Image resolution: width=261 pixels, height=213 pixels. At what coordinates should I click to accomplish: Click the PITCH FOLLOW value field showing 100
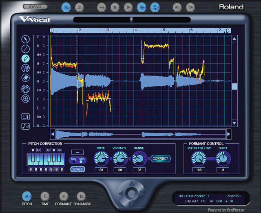(x=199, y=170)
